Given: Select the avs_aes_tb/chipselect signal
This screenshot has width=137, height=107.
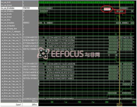Looking at the screenshot, I should 8,26.
